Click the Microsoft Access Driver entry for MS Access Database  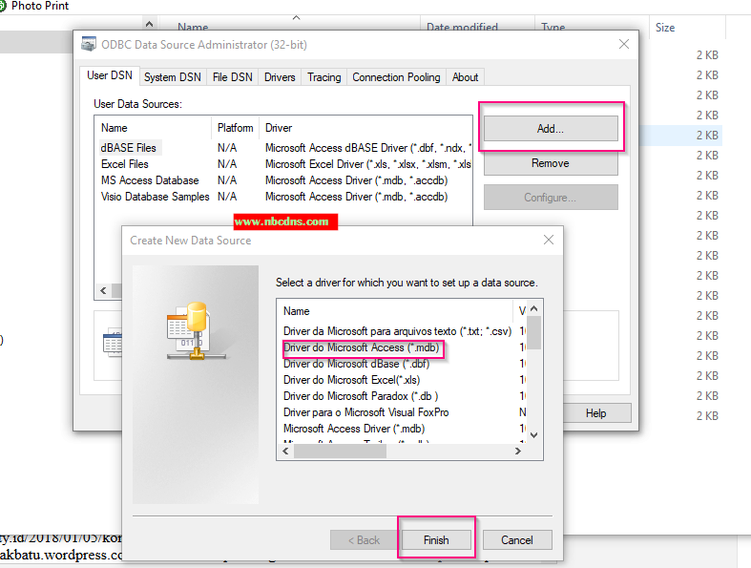click(x=356, y=180)
